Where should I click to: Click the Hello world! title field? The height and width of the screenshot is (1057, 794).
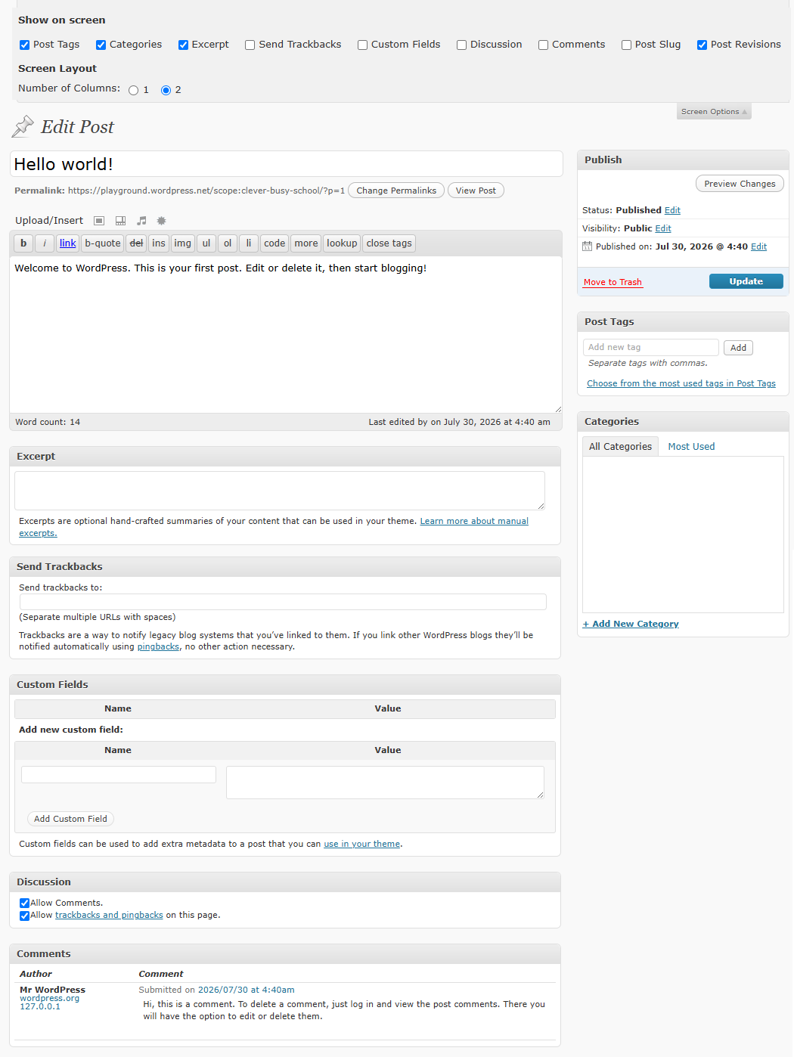pyautogui.click(x=287, y=164)
